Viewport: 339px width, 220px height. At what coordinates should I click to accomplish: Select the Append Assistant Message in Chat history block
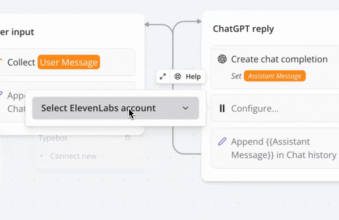[x=275, y=148]
